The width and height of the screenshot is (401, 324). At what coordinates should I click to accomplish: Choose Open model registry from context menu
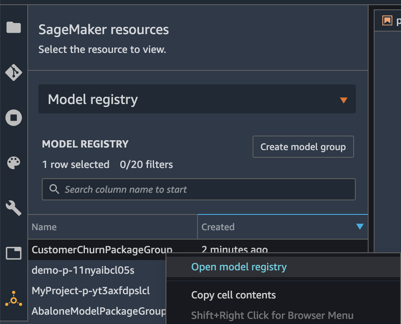283,267
